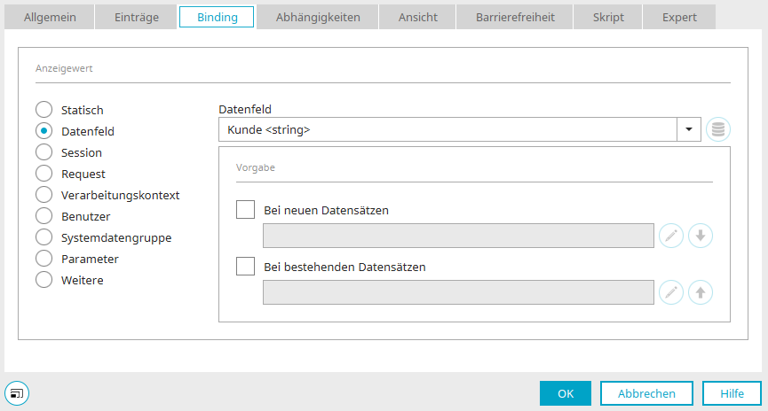Click pencil edit icon for existing records
Screen dimensions: 768x411
pos(671,292)
